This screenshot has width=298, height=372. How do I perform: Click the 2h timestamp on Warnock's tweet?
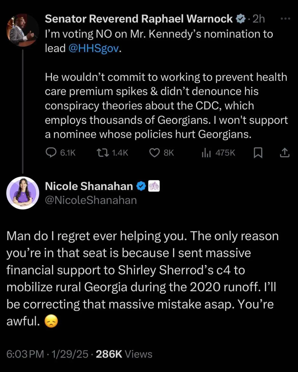259,19
